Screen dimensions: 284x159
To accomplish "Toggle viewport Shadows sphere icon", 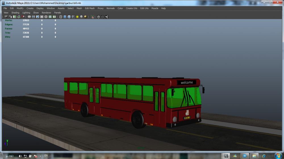I will click(x=81, y=17).
